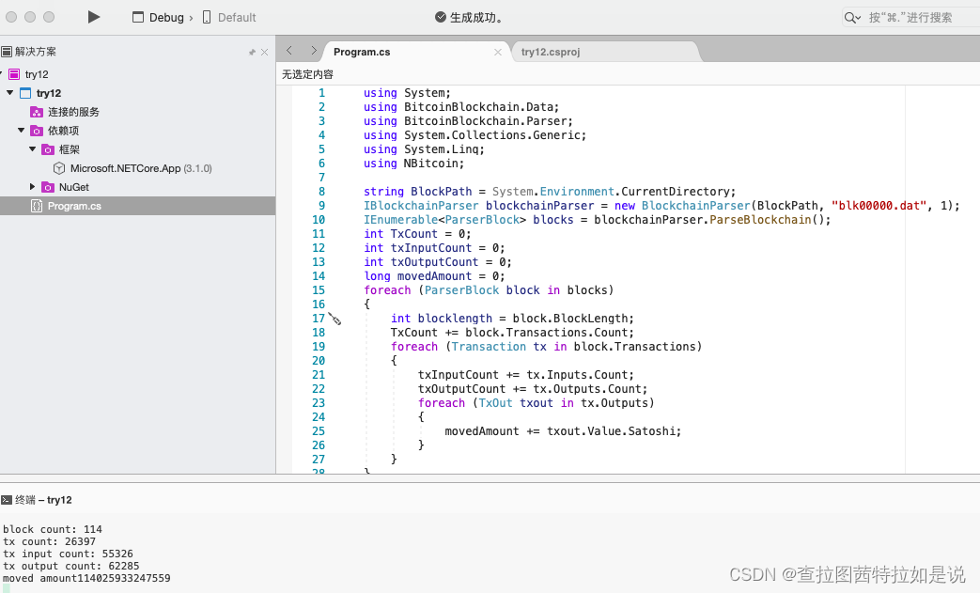Click the 无选定内容 breadcrumb selector

[x=307, y=74]
